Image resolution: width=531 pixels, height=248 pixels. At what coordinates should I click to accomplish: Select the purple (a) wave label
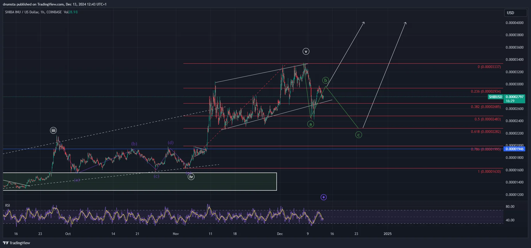click(77, 180)
